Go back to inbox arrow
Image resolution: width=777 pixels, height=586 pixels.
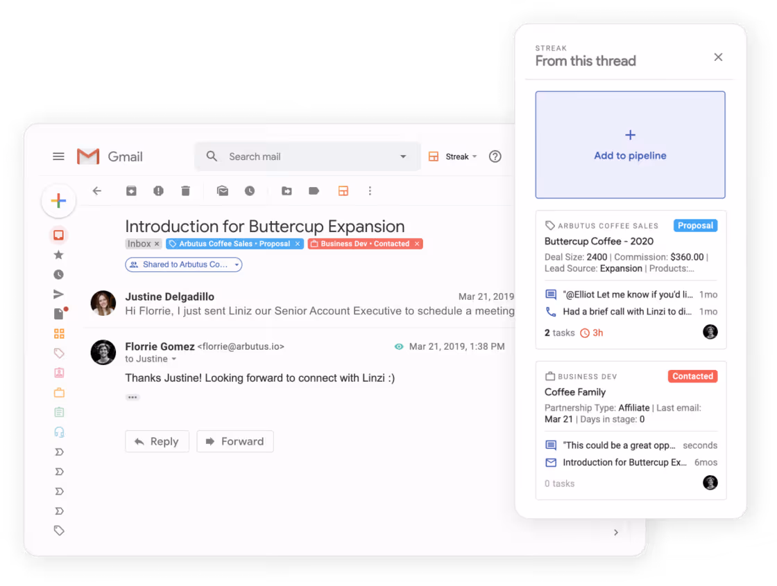coord(97,190)
